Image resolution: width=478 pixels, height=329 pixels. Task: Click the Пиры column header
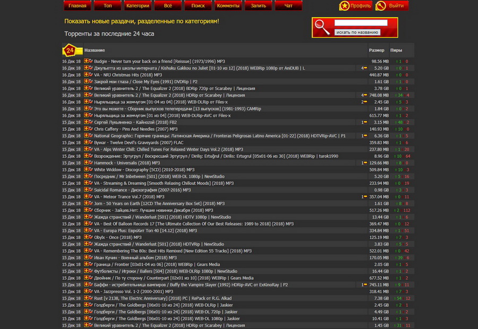tap(396, 50)
